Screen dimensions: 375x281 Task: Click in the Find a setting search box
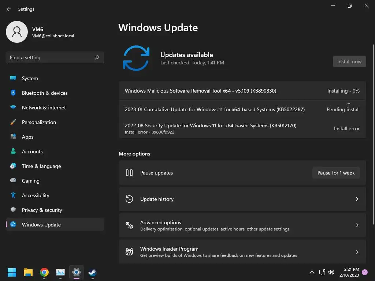click(55, 57)
